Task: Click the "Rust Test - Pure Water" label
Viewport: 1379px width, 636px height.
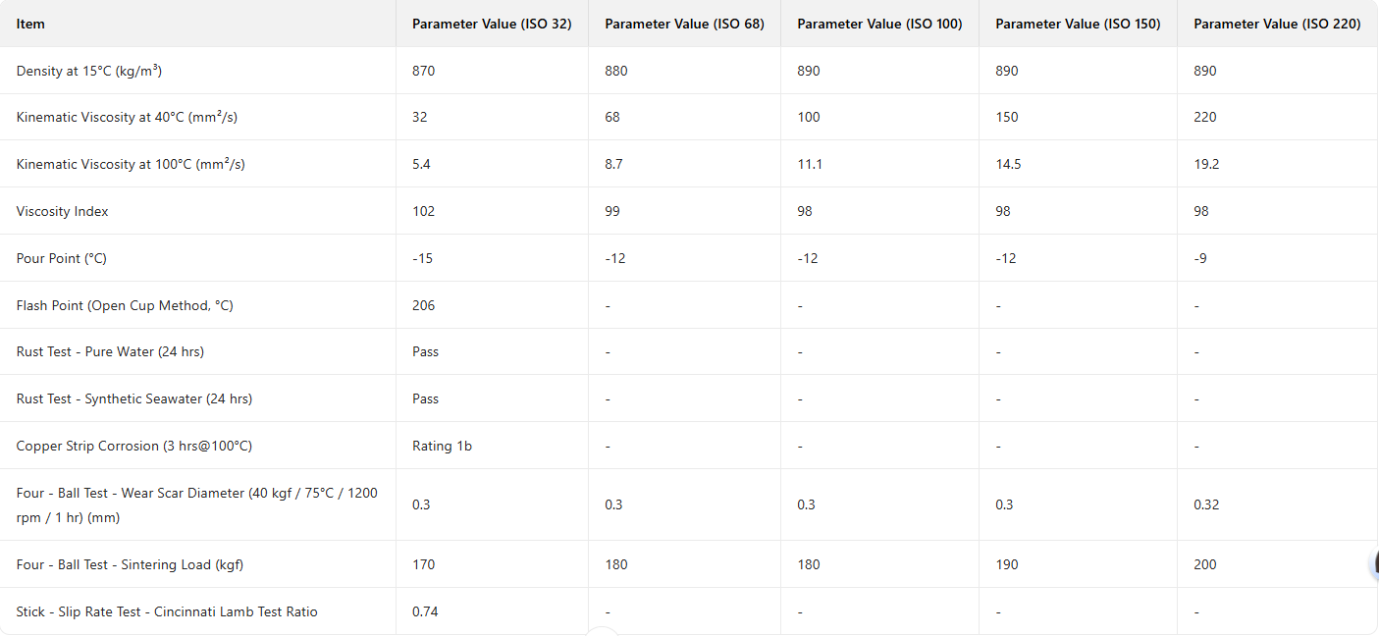Action: point(110,351)
